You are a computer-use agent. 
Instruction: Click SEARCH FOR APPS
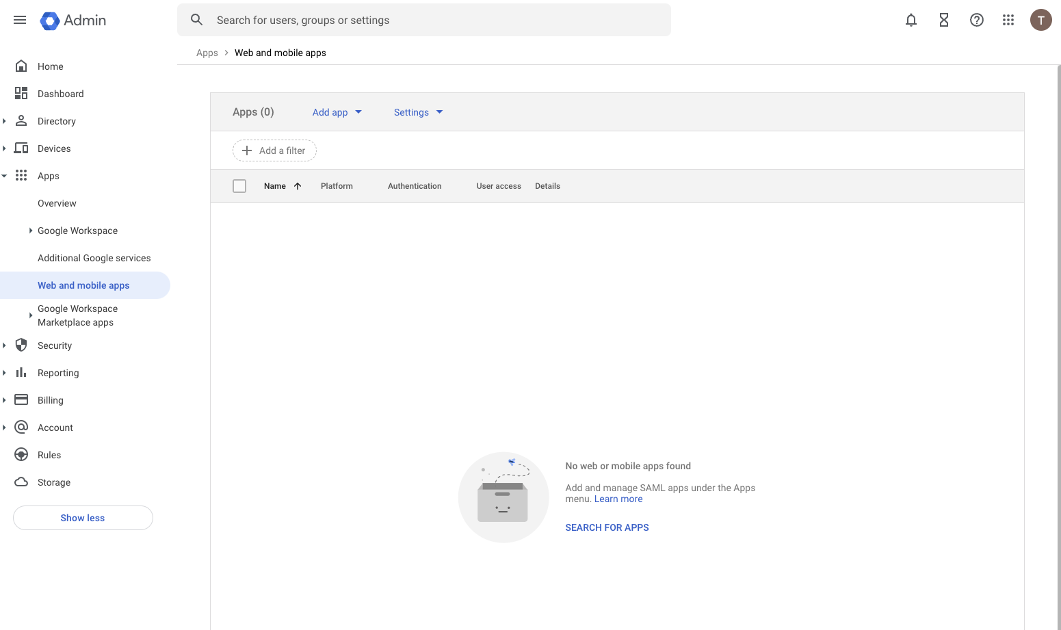tap(607, 527)
